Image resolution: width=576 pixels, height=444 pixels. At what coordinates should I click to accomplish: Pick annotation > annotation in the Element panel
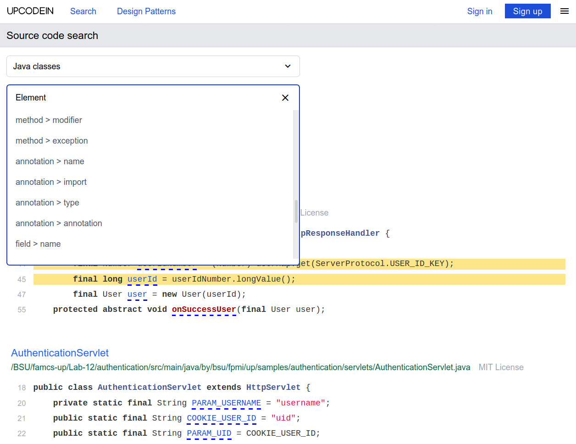click(x=59, y=223)
